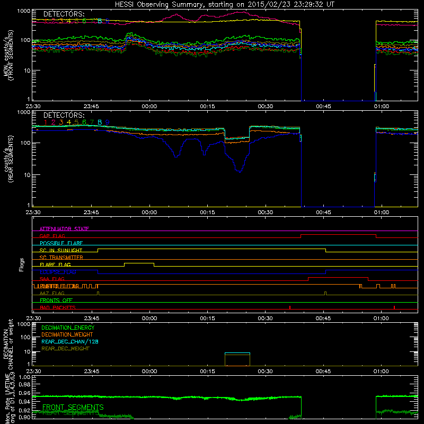424x424 pixels.
Task: Click the 0.94 y-axis value of livetime plot
Action: pyautogui.click(x=24, y=402)
